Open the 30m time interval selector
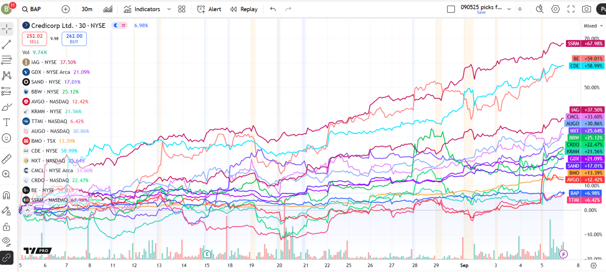Screen dimensions: 606x272 pos(87,9)
